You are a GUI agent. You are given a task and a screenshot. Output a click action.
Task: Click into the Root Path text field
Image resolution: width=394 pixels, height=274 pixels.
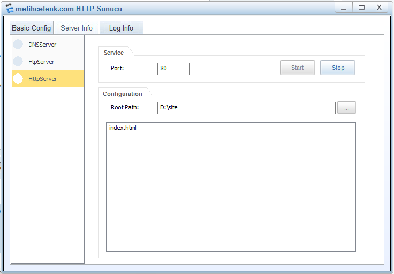click(246, 108)
